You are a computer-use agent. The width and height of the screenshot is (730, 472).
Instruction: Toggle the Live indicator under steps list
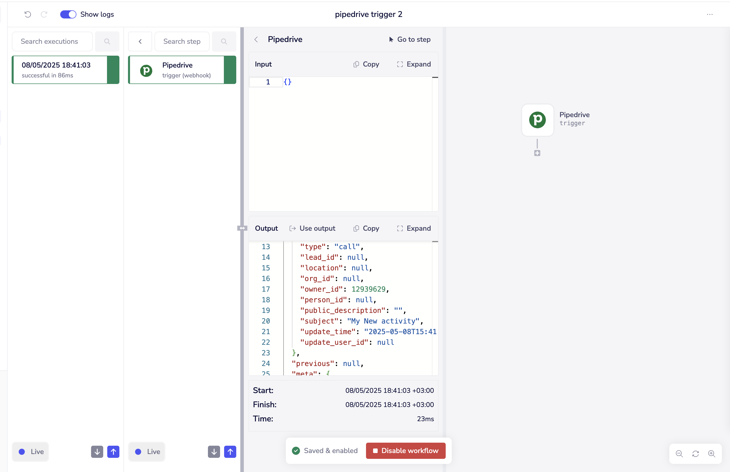[147, 452]
